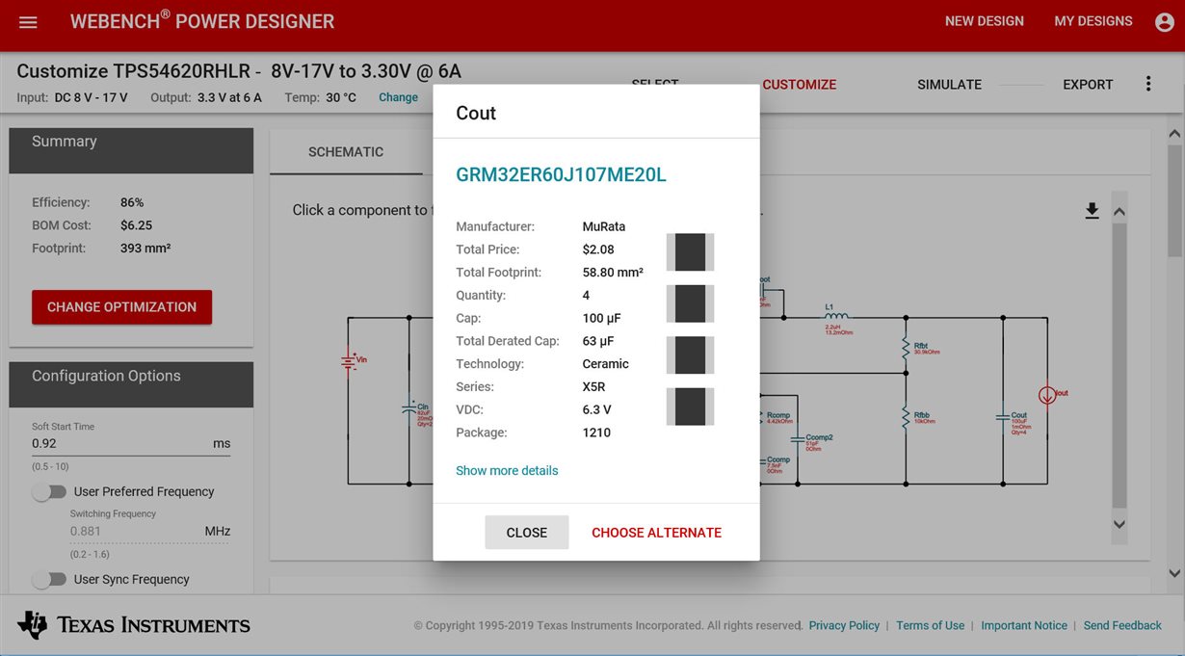
Task: Click the Efficiency 86% value
Action: pos(132,202)
